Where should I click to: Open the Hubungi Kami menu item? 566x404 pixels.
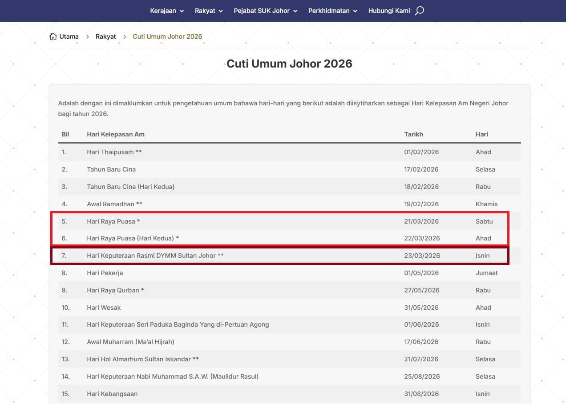coord(389,11)
